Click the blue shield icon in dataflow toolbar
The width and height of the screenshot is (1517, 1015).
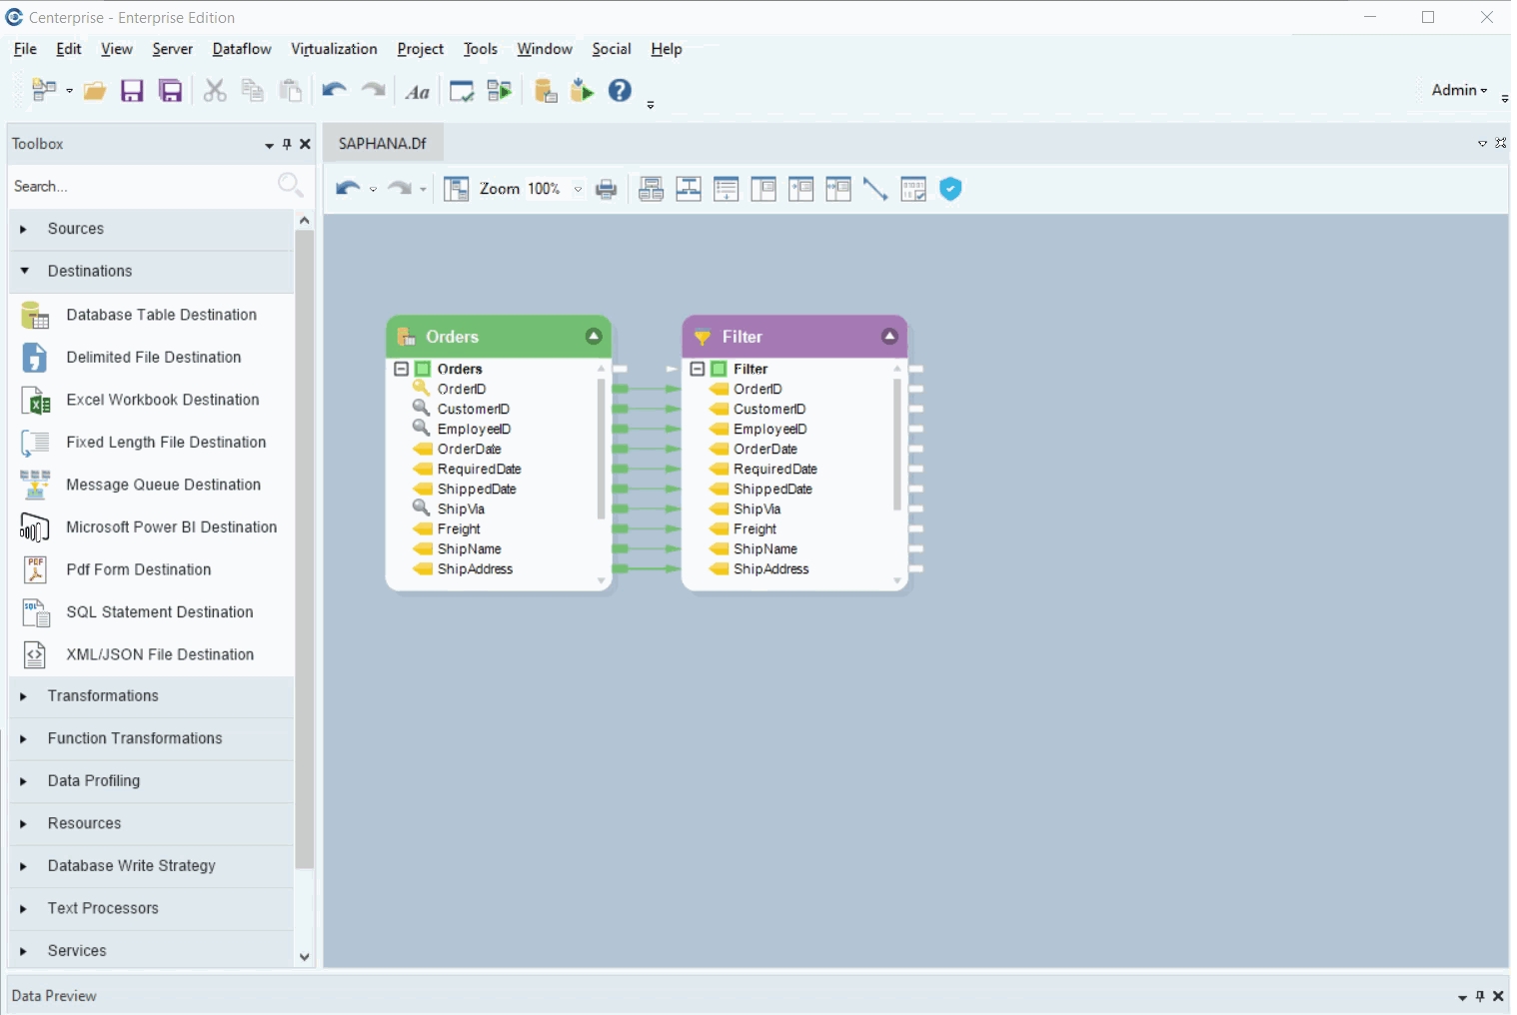950,189
